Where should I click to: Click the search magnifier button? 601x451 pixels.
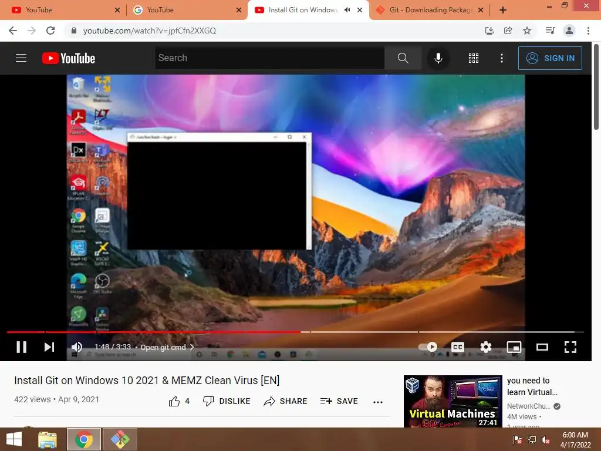tap(403, 58)
